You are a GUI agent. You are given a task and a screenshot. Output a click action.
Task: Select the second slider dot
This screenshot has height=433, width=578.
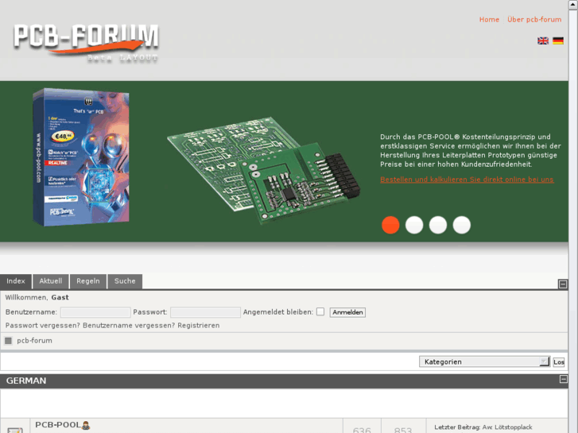click(x=414, y=225)
